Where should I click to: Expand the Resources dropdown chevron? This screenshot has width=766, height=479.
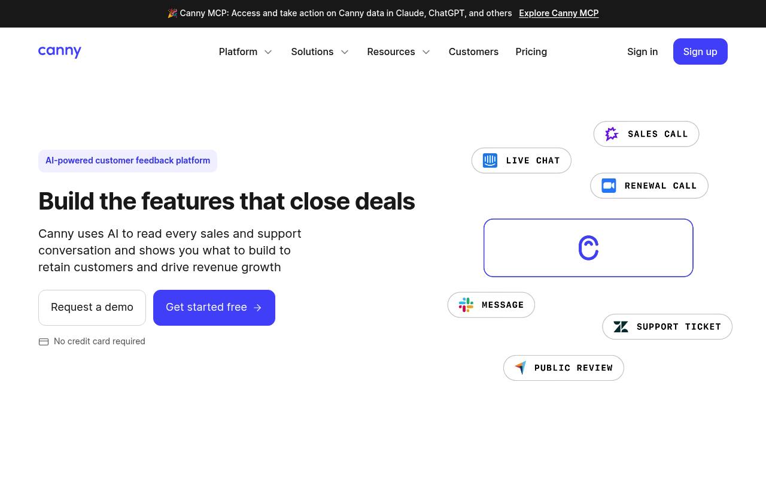pos(426,52)
